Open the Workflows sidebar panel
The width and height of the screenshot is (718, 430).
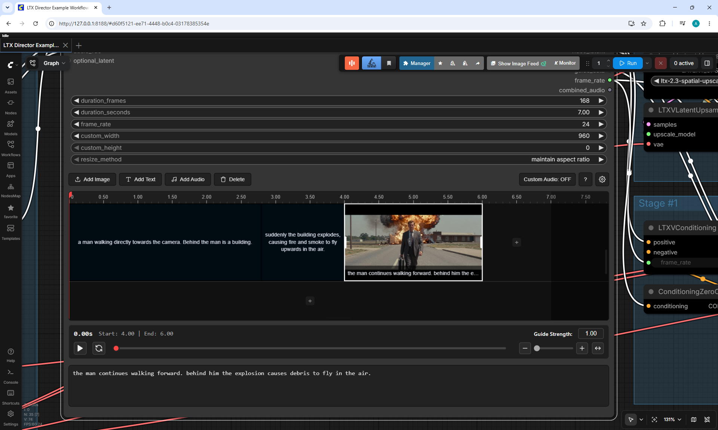point(11,148)
